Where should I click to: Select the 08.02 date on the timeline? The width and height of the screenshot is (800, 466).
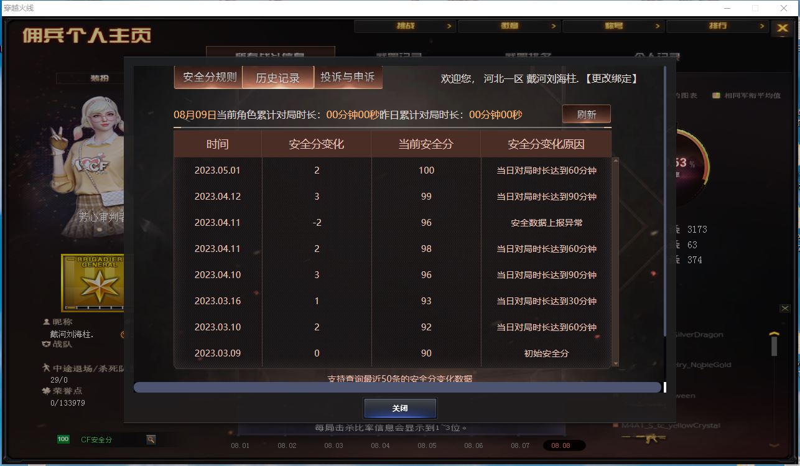click(287, 445)
